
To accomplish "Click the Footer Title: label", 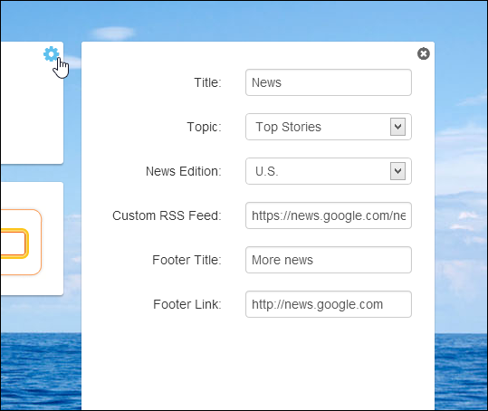I will pos(187,260).
